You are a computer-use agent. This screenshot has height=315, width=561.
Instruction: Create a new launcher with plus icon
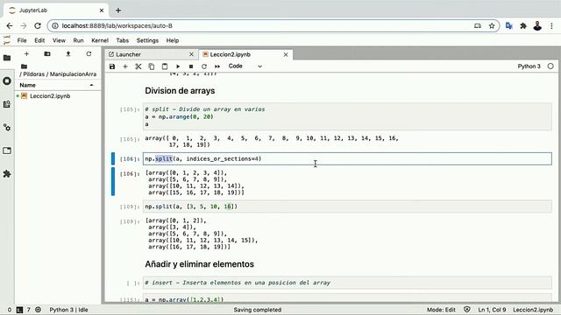click(x=26, y=54)
